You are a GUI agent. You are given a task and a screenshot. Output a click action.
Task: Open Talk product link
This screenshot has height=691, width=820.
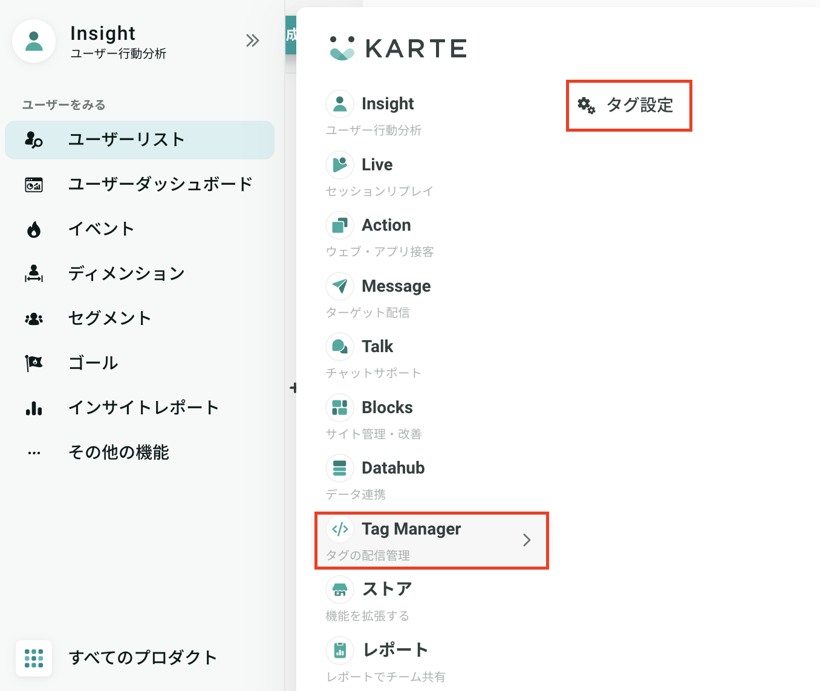(377, 347)
